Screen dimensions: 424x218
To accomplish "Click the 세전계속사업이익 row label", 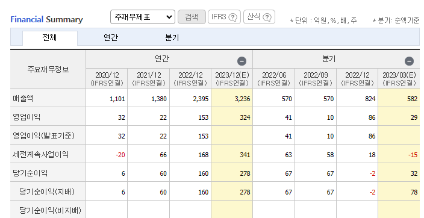I will (40, 154).
